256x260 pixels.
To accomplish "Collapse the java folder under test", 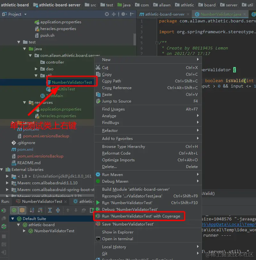I will (25, 49).
